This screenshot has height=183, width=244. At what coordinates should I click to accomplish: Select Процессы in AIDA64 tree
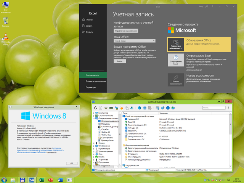pos(106,124)
